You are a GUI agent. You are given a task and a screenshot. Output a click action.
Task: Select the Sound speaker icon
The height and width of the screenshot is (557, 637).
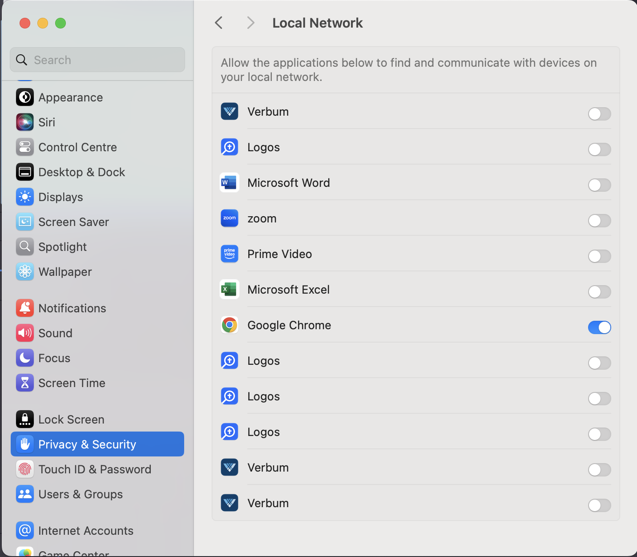25,333
